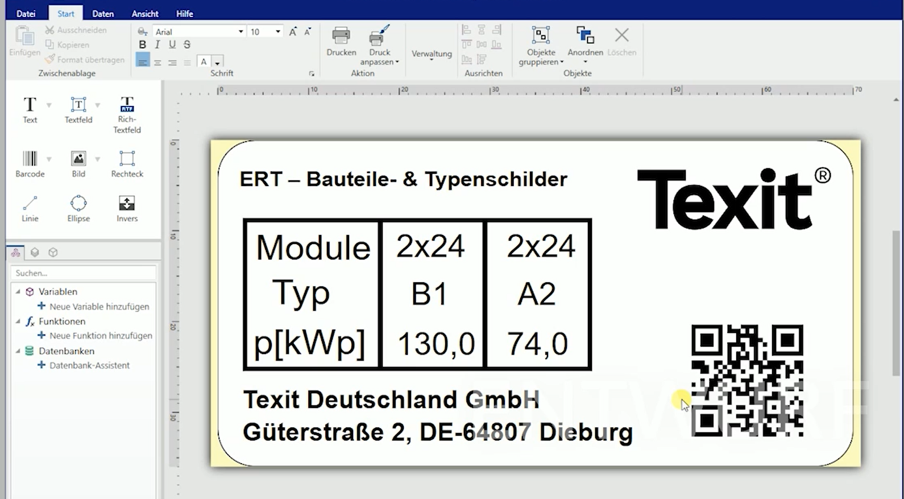Switch to the Start ribbon tab
This screenshot has width=904, height=499.
pos(65,14)
